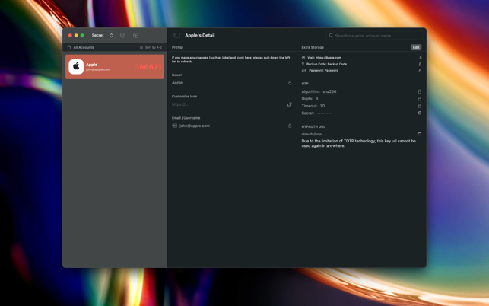The width and height of the screenshot is (489, 306).
Task: Open the Secret vault dropdown
Action: (103, 36)
